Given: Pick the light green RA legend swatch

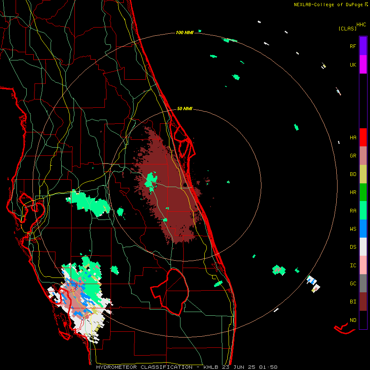Looking at the screenshot, I should coord(363,210).
